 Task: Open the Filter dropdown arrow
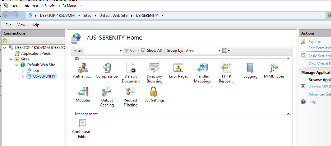point(121,51)
